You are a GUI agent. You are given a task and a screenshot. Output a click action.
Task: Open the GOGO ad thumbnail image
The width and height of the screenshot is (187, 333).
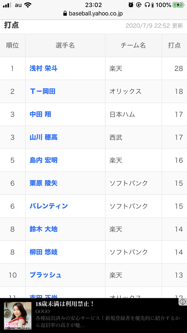coord(18,315)
